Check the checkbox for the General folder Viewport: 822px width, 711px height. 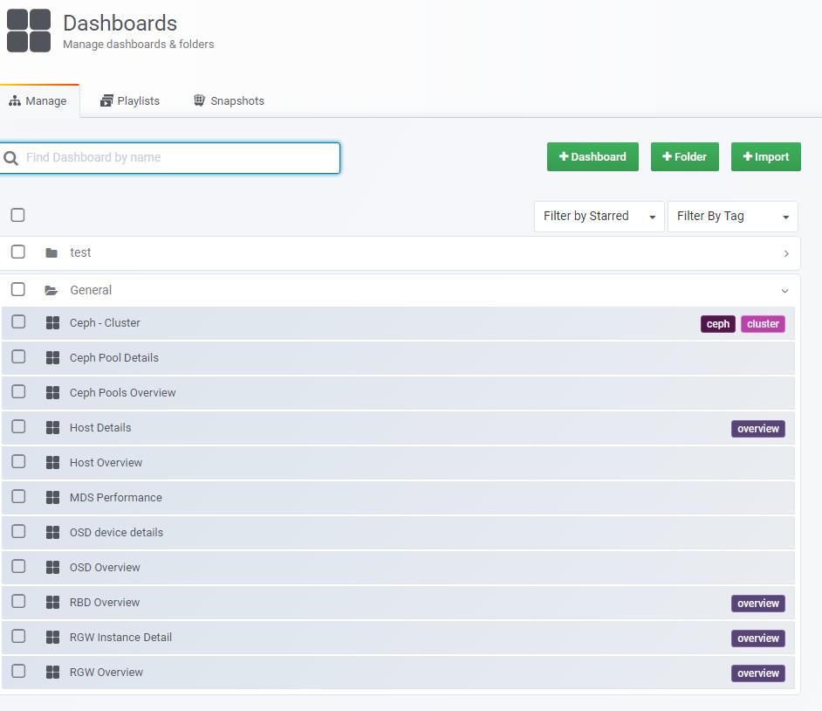tap(17, 289)
